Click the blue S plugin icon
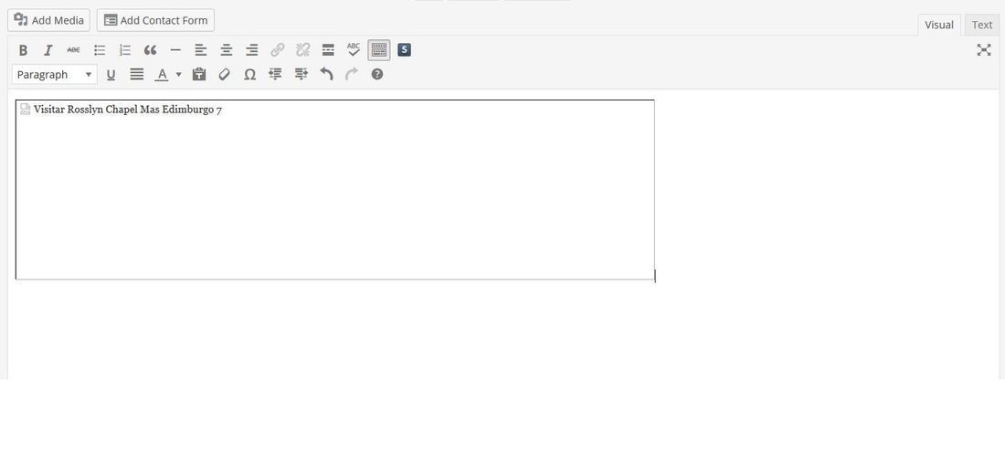 point(404,50)
